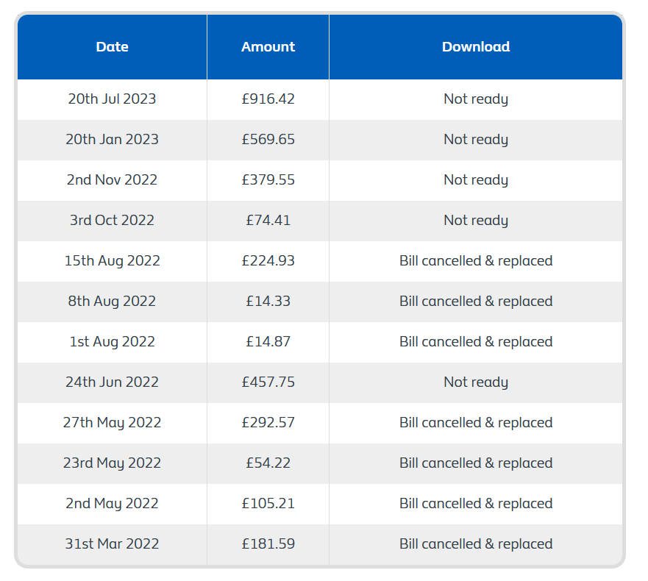This screenshot has width=648, height=581.
Task: Click "Bill cancelled & replaced" for 15th Aug 2022
Action: pos(475,261)
